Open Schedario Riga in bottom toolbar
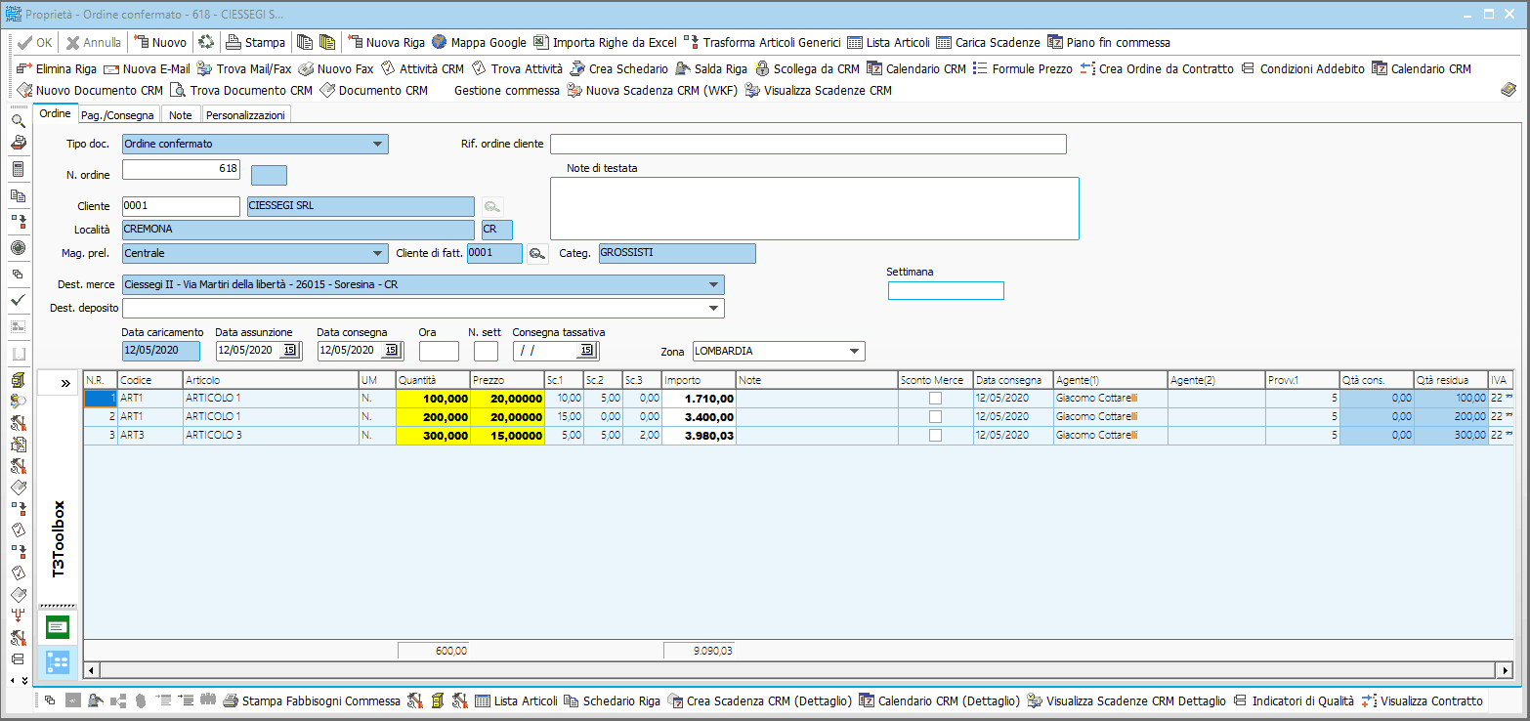 612,700
